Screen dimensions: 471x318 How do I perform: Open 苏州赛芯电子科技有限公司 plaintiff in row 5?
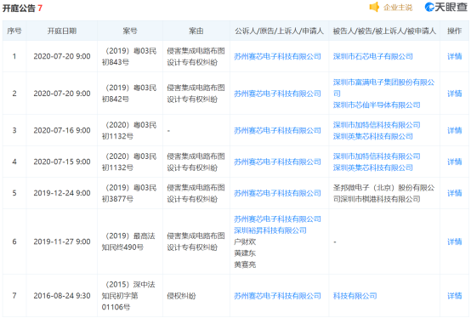pyautogui.click(x=277, y=193)
